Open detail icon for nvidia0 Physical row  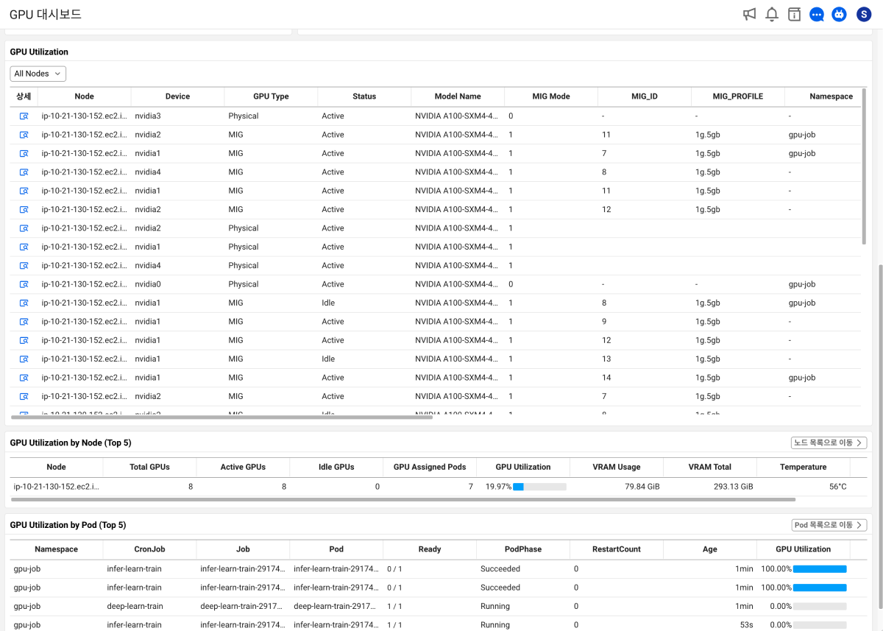(24, 284)
